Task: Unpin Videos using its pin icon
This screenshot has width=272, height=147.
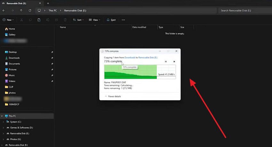Action: 52,81
